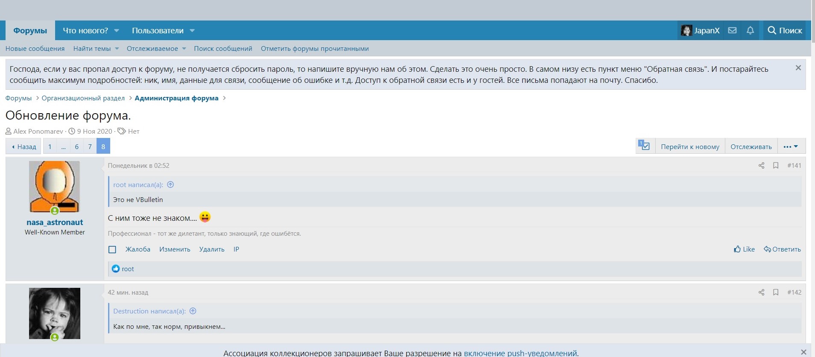Jump to root's quoted post arrow
Viewport: 815px width, 357px height.
coord(170,184)
